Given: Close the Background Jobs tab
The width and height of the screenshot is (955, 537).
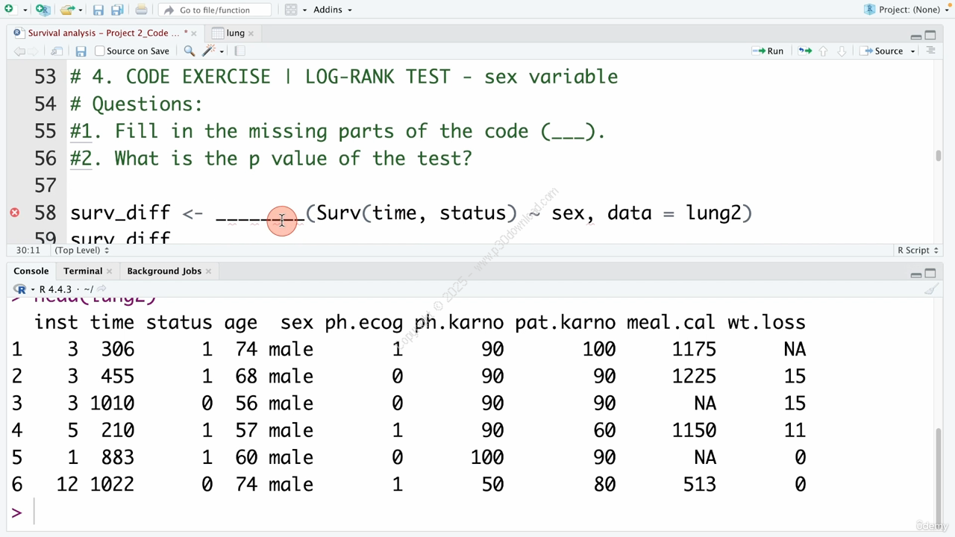Looking at the screenshot, I should [208, 271].
